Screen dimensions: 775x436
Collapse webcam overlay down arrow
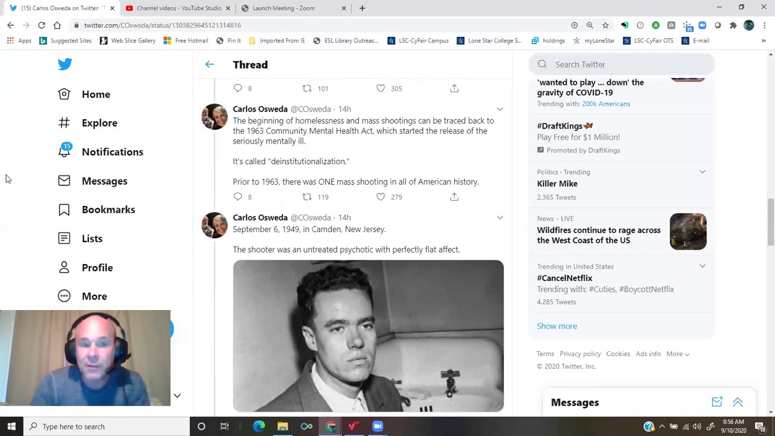[x=177, y=395]
